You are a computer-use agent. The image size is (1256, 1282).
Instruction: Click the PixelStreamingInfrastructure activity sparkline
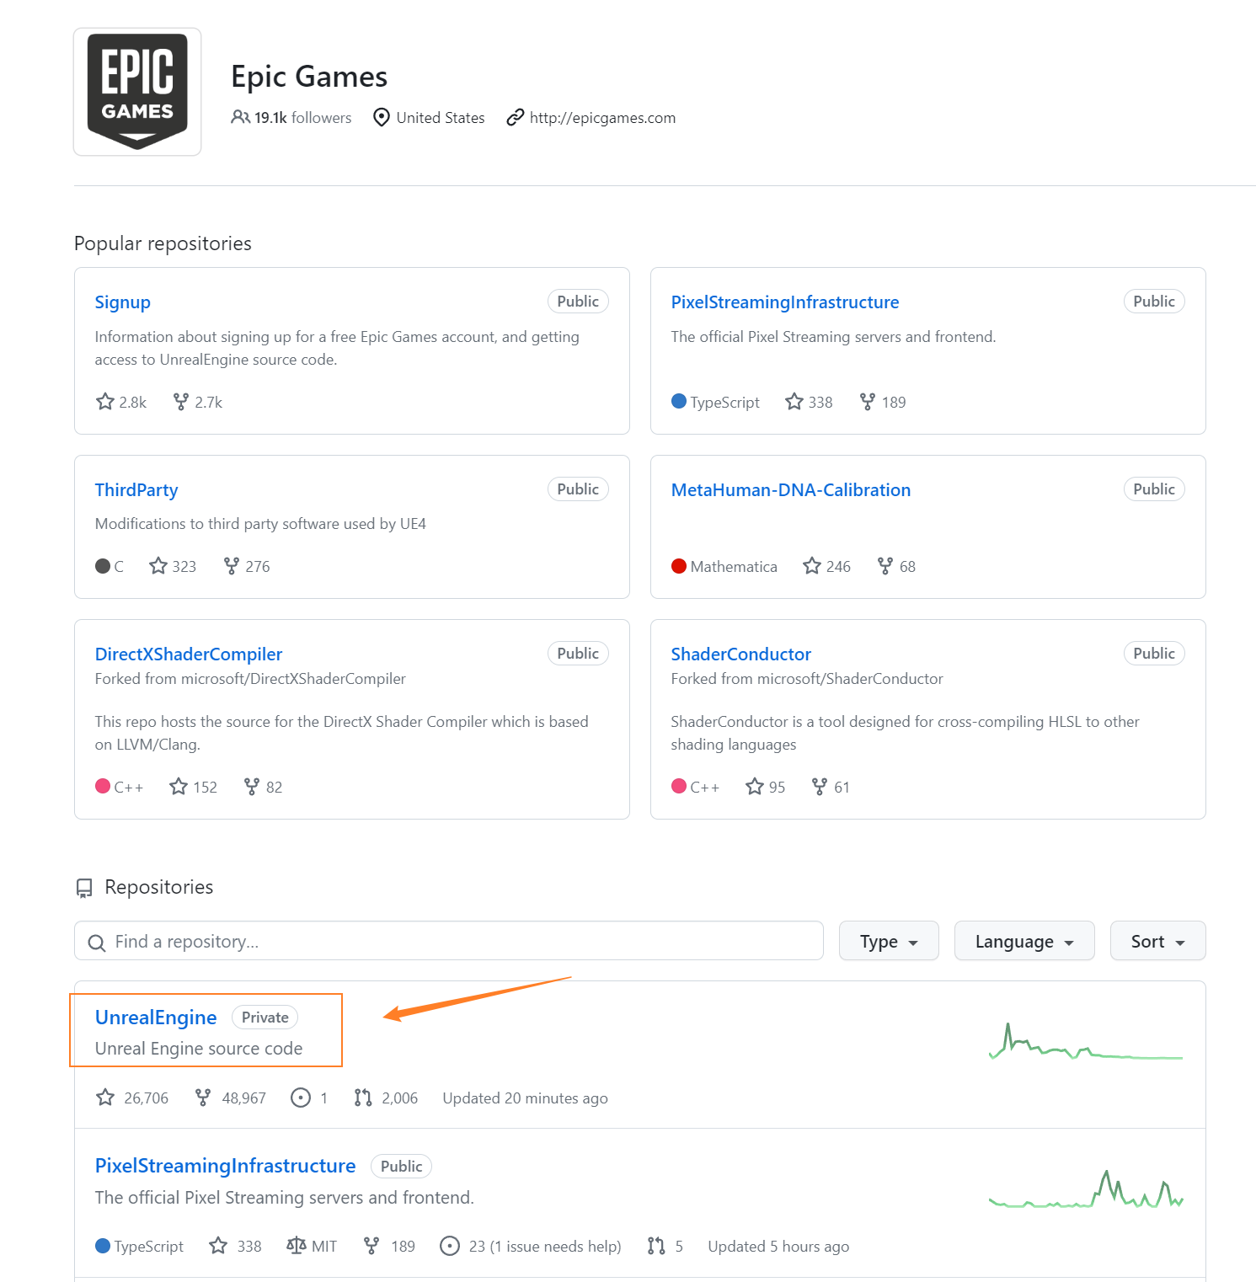(1086, 1189)
